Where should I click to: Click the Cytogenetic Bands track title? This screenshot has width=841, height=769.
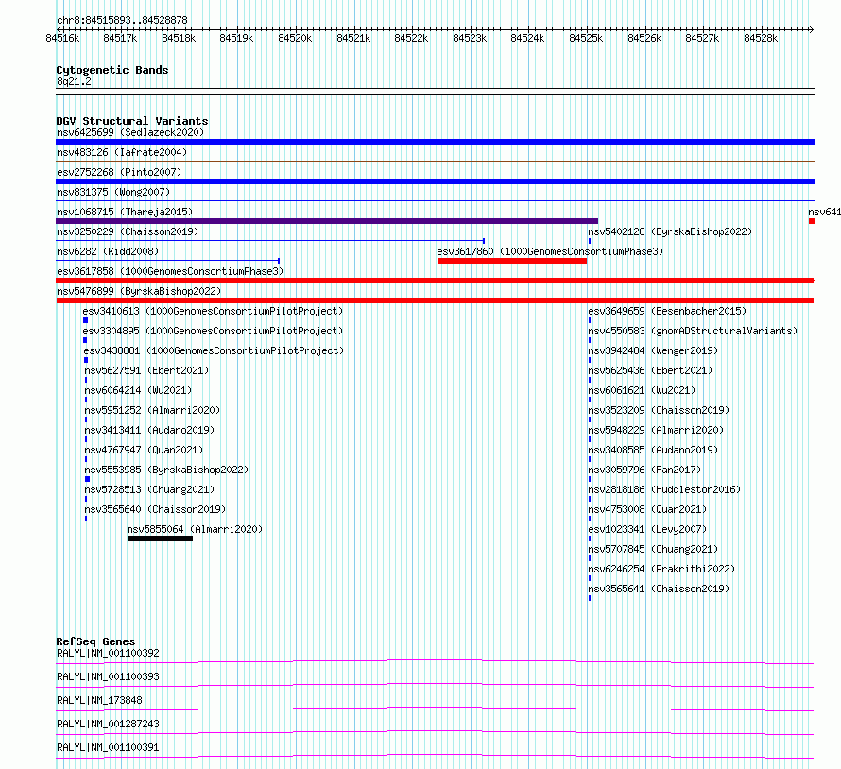pos(112,70)
